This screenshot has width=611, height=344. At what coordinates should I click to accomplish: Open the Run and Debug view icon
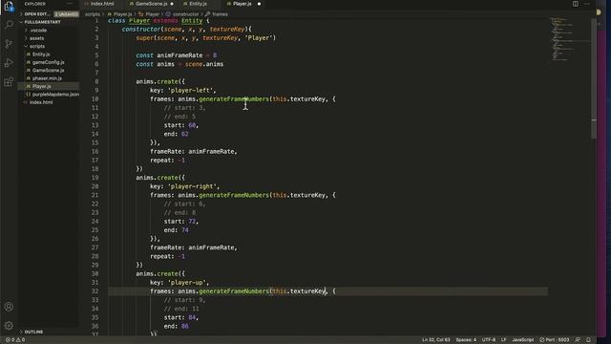click(x=9, y=63)
